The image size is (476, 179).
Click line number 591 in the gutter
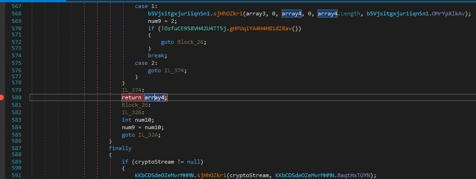pyautogui.click(x=17, y=175)
